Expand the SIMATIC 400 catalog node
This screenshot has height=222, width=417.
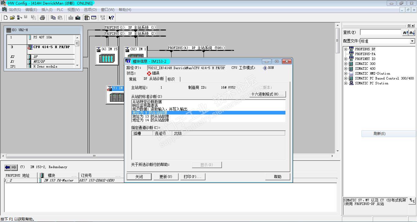[x=346, y=69]
